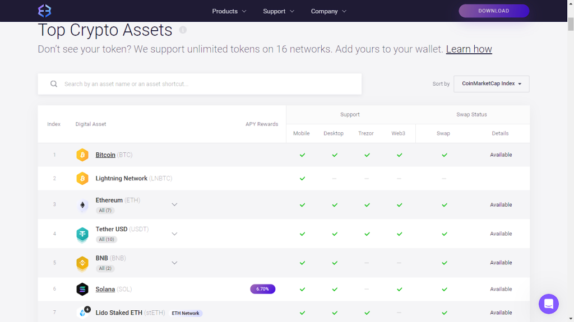Open the Solana asset link
Viewport: 574px width, 322px height.
pos(105,289)
